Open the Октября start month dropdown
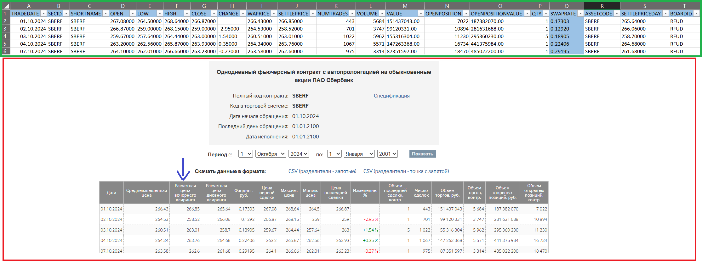702x263 pixels. click(271, 154)
